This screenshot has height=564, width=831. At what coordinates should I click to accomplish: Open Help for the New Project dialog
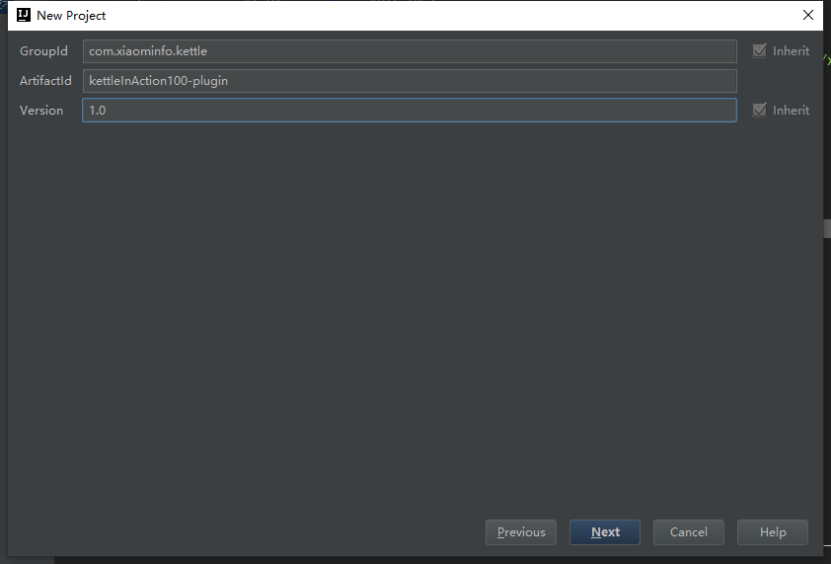[773, 532]
